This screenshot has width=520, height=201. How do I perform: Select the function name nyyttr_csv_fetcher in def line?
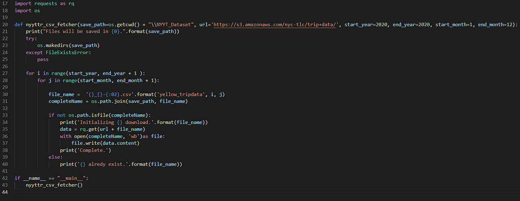click(52, 25)
